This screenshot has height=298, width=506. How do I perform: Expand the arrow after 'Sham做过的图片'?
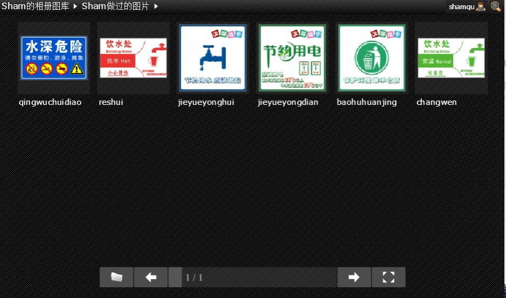(x=156, y=6)
